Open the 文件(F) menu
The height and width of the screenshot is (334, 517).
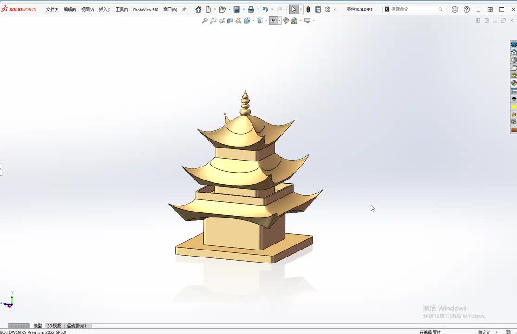pos(52,10)
